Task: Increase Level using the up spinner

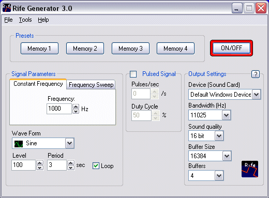Action: [40, 163]
